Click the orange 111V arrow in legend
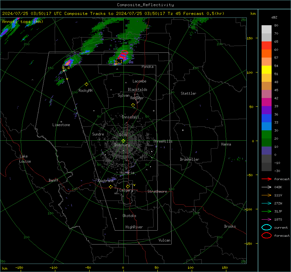 (266, 195)
